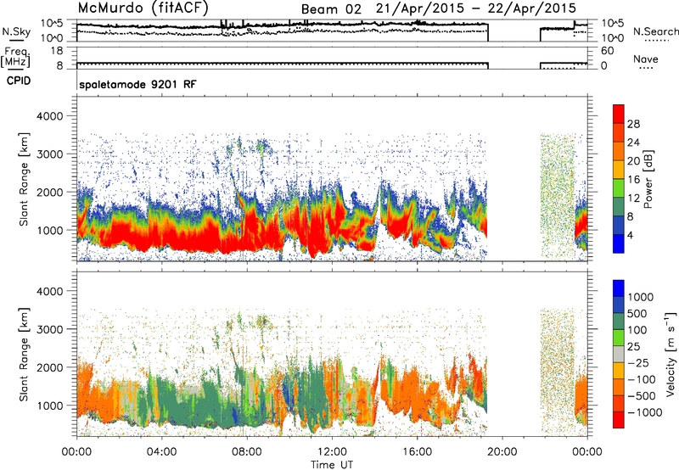Click the "Time UT" axis label
The height and width of the screenshot is (470, 679).
[x=332, y=464]
